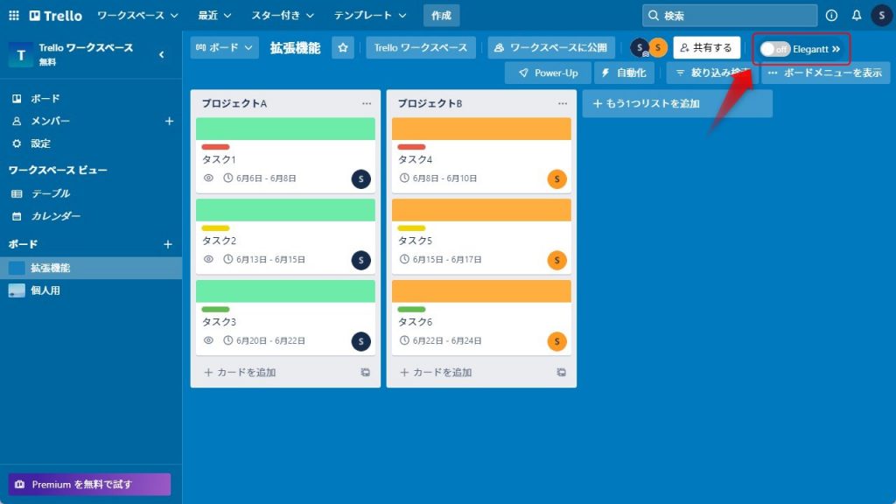The width and height of the screenshot is (896, 504).
Task: Toggle due date 6月8日 - 6月10日 badge
Action: (437, 178)
